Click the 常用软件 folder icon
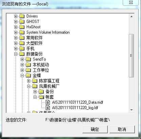The image size is (141, 139). point(22,38)
